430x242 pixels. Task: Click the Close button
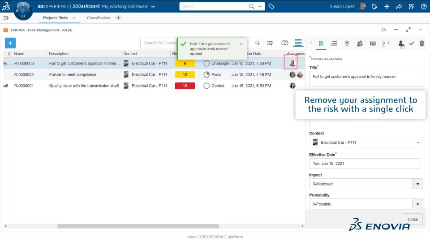click(413, 219)
